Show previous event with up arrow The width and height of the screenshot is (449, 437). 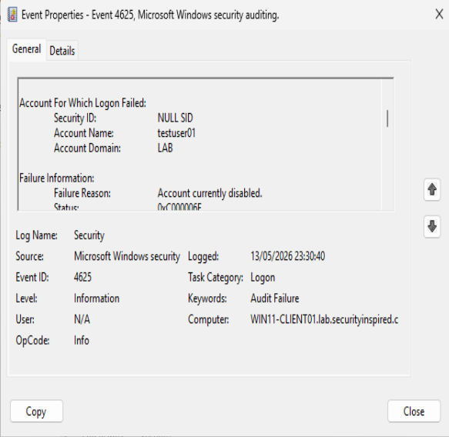432,189
